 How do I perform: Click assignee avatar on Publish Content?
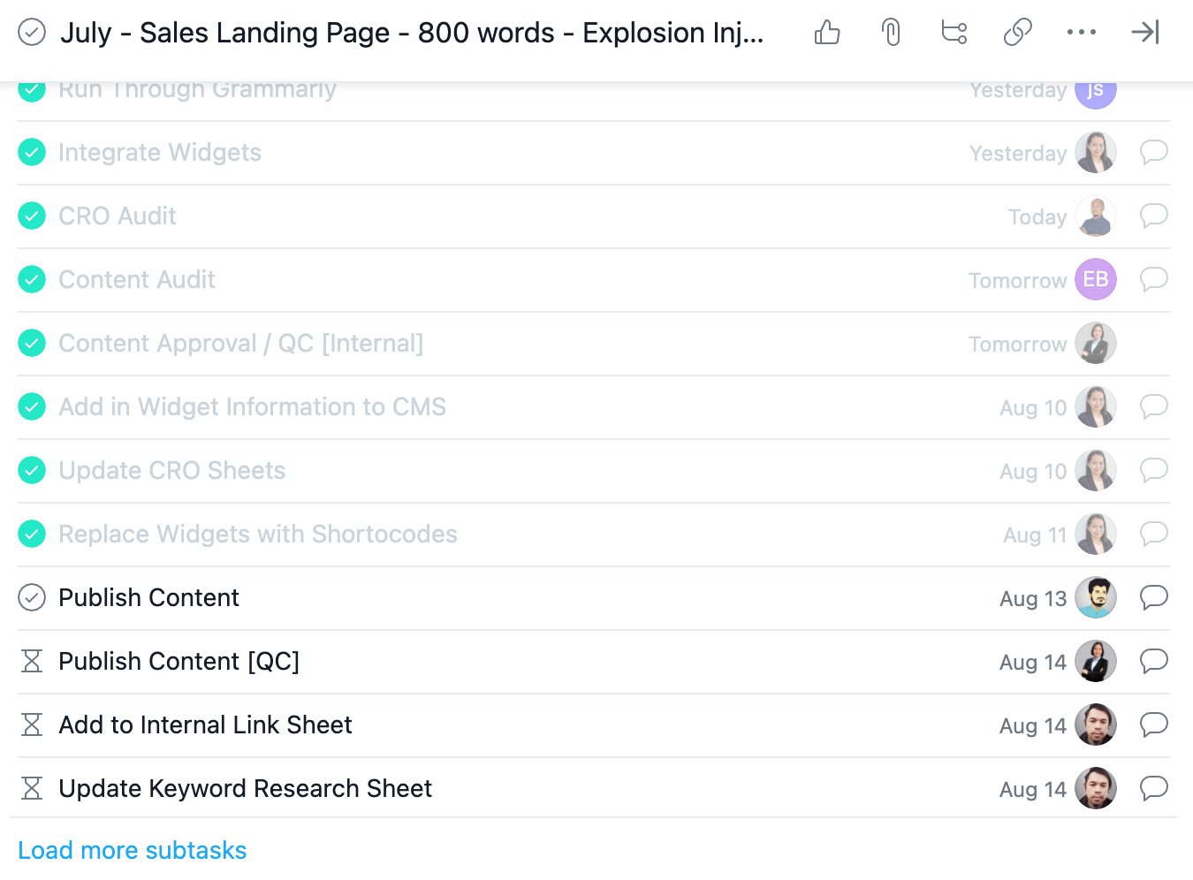(x=1096, y=598)
